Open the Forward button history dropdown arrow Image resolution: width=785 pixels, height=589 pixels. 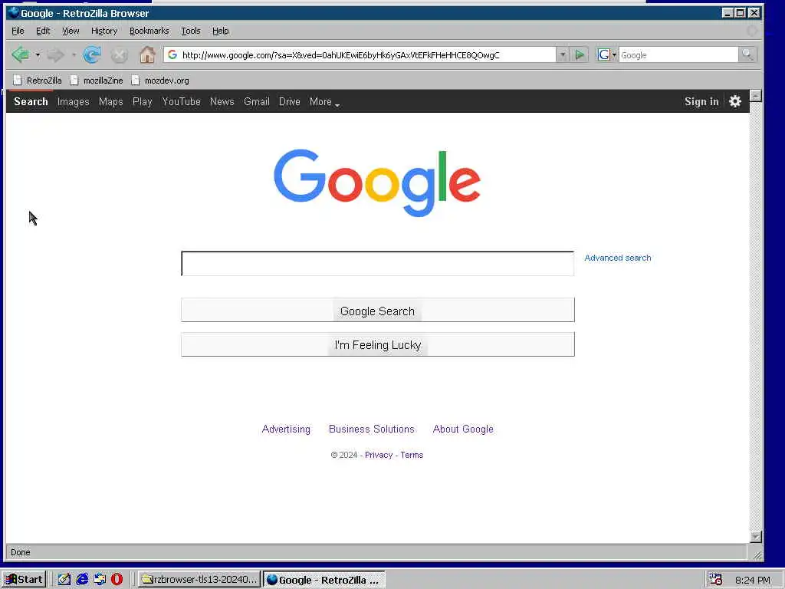74,54
